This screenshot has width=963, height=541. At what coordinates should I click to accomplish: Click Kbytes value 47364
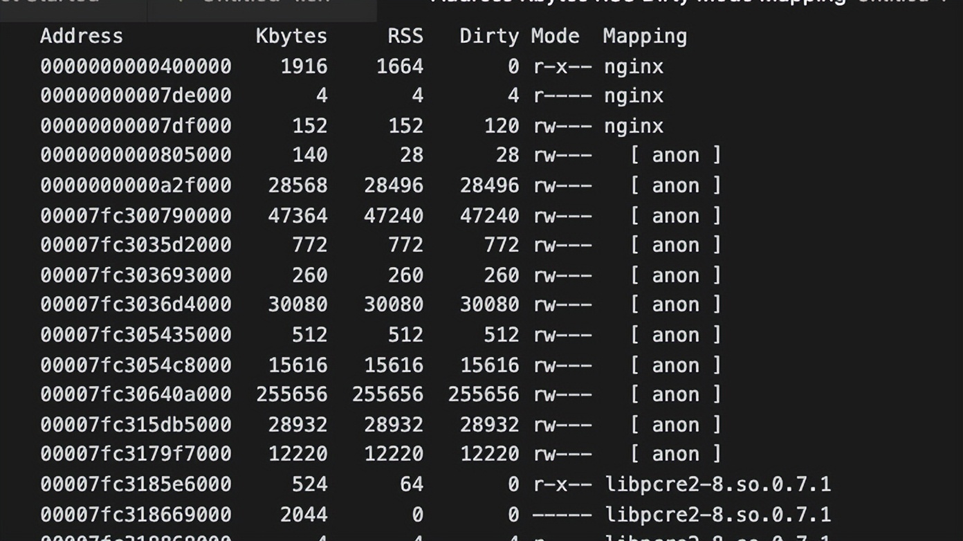click(297, 216)
